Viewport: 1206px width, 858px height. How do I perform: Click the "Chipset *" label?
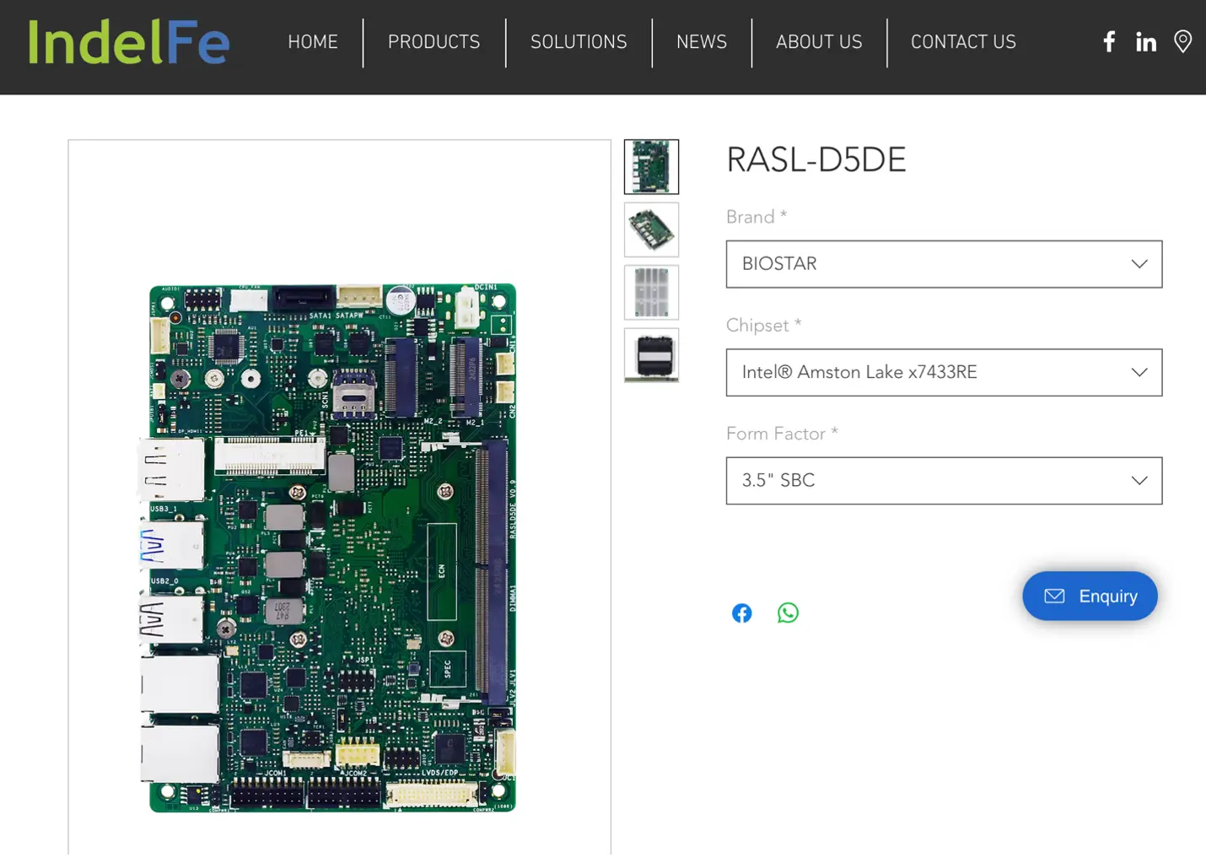click(763, 326)
